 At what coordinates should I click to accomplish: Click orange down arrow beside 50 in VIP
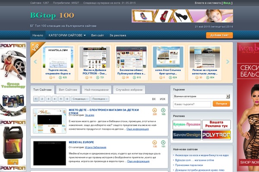pos(197,77)
